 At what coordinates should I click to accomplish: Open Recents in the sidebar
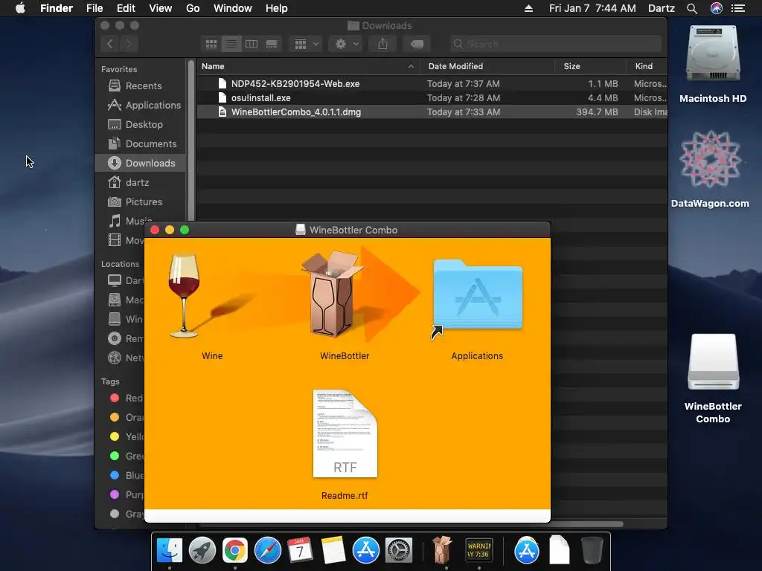[141, 86]
